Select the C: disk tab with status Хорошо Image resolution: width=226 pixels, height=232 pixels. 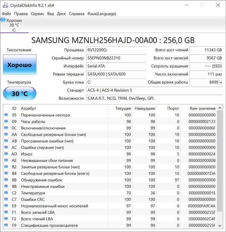click(14, 25)
